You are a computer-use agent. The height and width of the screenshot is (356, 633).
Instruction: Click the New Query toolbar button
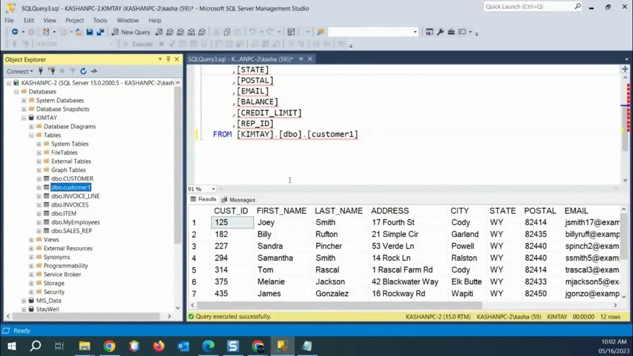coord(131,32)
